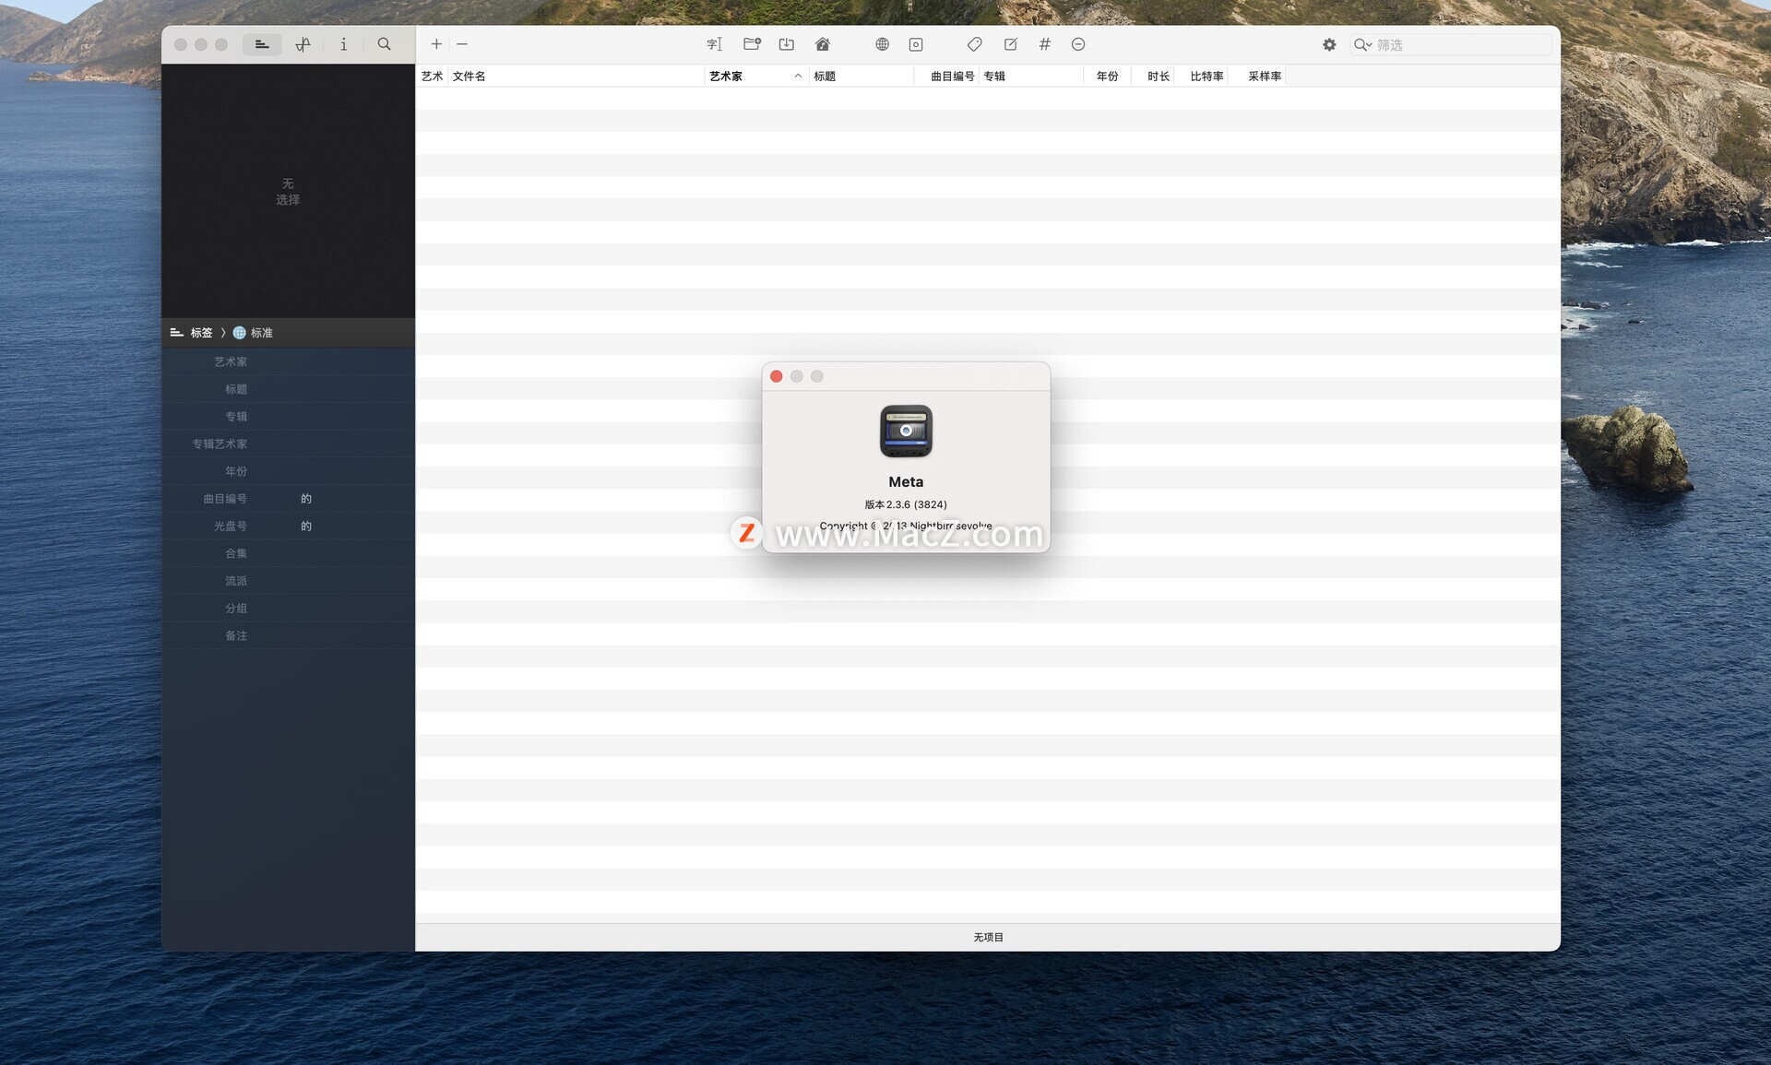Close the Meta about window
Viewport: 1771px width, 1065px height.
[x=777, y=376]
